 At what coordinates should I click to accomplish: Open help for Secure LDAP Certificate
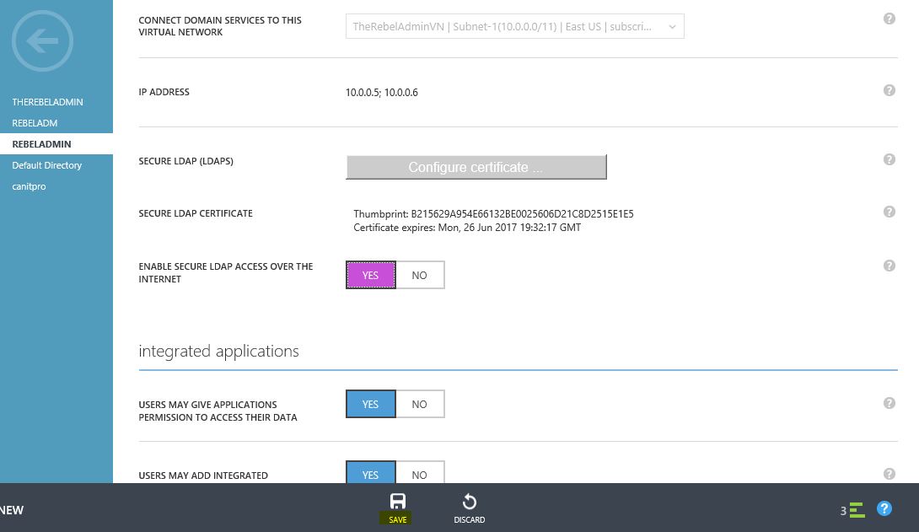(x=889, y=212)
